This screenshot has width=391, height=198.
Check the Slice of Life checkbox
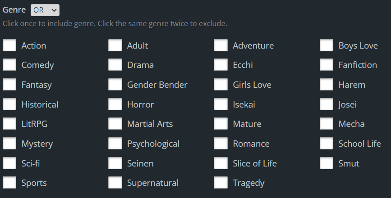221,163
